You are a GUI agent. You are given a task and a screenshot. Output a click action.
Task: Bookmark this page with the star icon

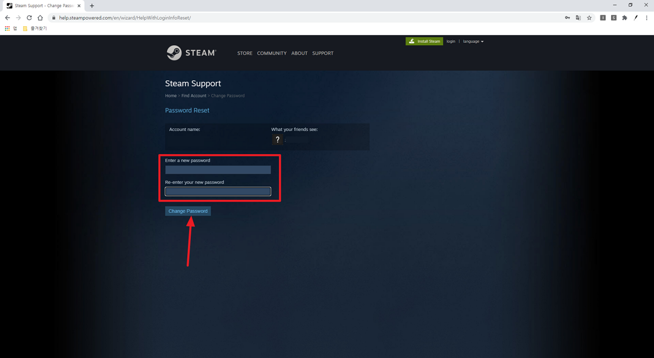589,17
